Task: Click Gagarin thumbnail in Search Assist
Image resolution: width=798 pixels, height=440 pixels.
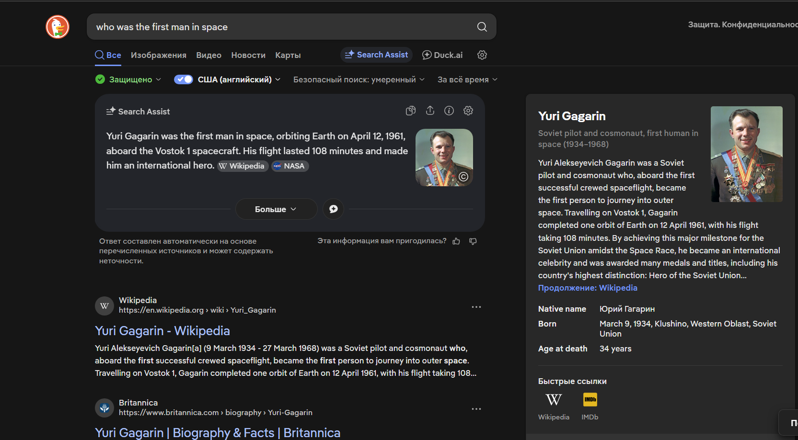Action: point(444,158)
